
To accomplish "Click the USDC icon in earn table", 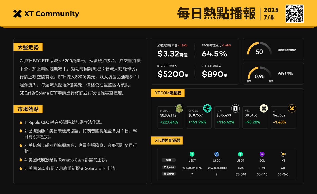I will pyautogui.click(x=217, y=154).
